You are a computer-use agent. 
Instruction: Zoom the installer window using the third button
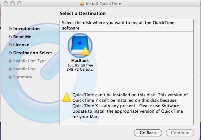pos(19,4)
